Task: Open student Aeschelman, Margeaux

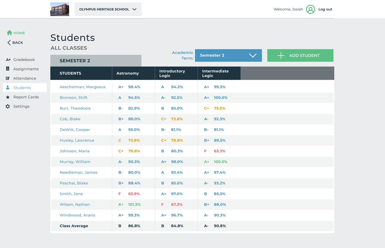Action: (x=82, y=87)
